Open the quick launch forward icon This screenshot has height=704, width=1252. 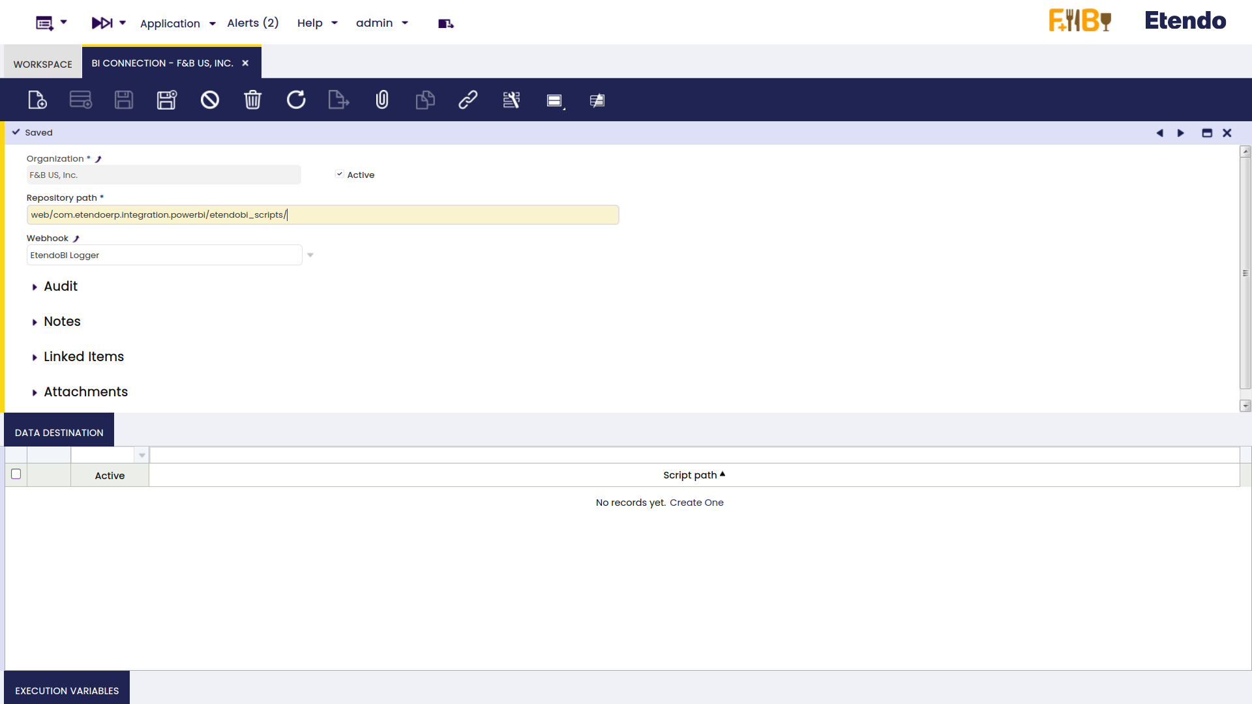(x=102, y=23)
